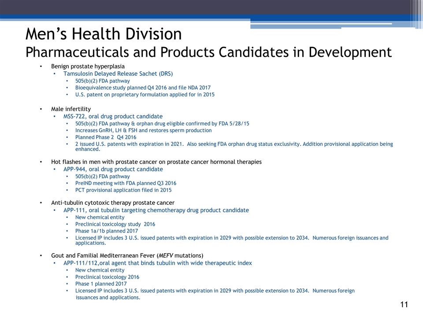Click "PreIND meeting with FDA planned Q3 2016"

126,183
